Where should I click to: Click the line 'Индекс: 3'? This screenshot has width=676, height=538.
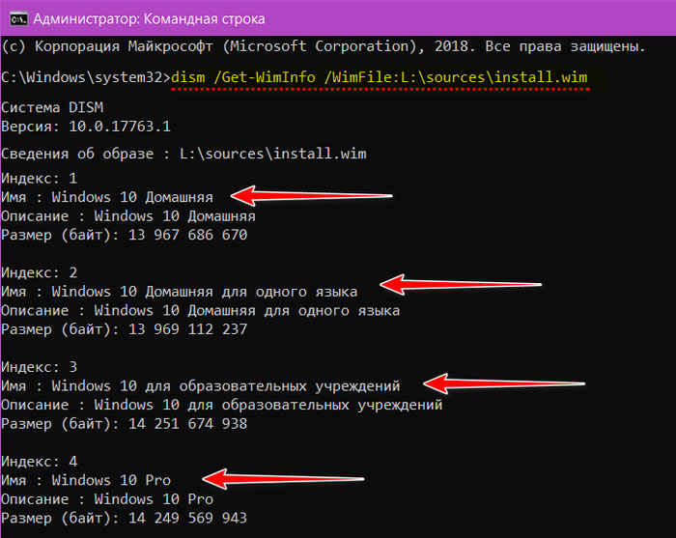(x=40, y=367)
